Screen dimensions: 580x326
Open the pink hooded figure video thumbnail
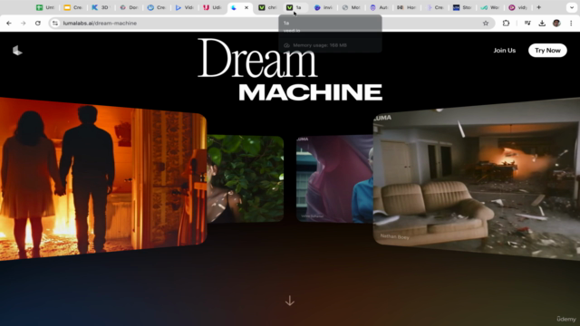334,179
